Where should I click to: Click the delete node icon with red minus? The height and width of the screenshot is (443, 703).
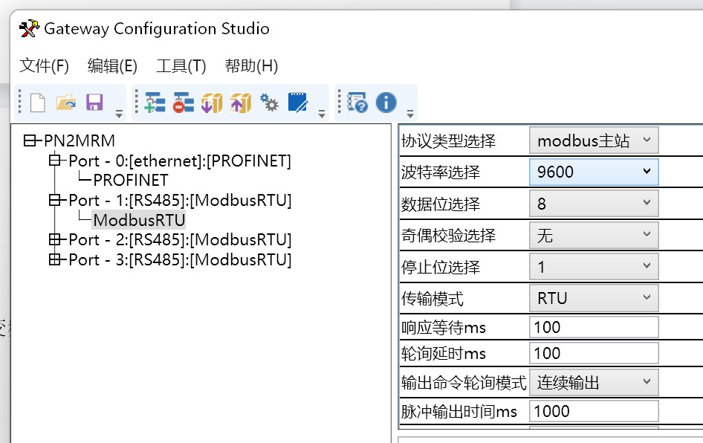coord(183,103)
